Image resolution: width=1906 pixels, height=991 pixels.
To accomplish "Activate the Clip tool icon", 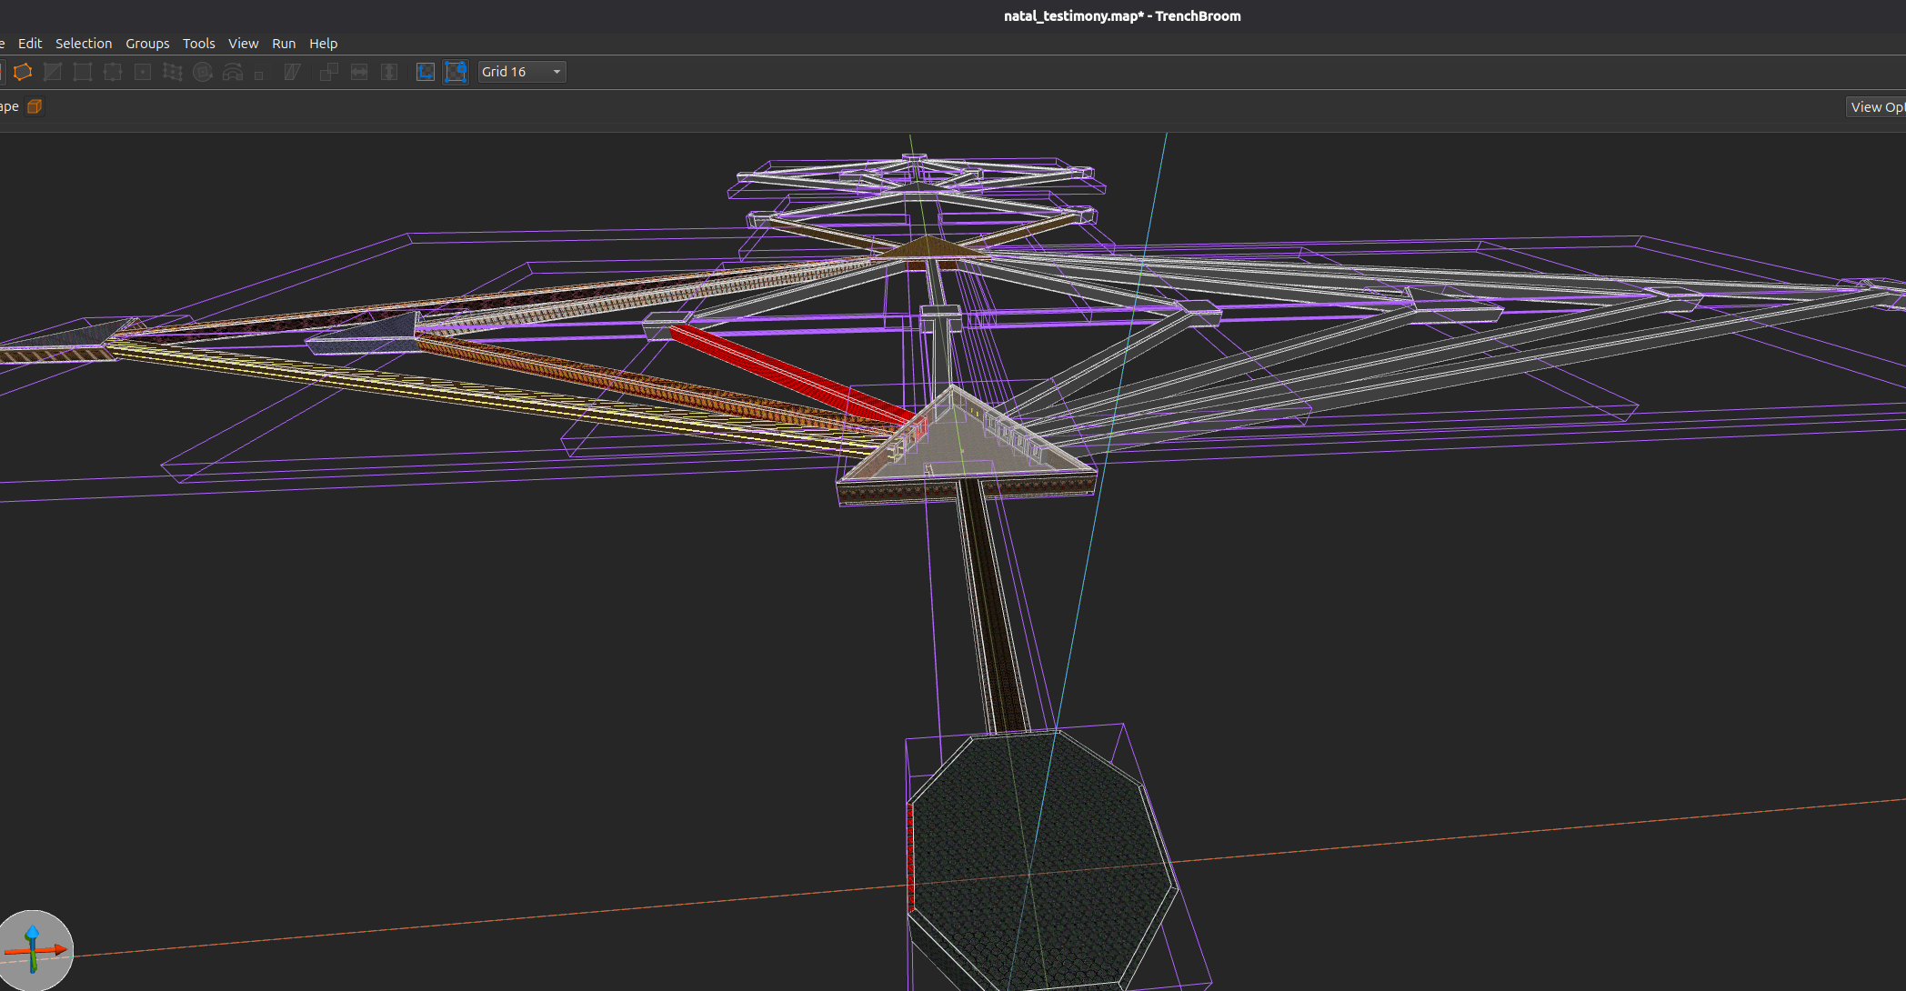I will click(x=53, y=72).
